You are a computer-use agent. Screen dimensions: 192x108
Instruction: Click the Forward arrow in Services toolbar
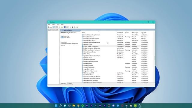pyautogui.click(x=51, y=27)
